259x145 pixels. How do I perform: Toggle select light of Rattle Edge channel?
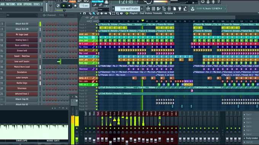point(40,83)
